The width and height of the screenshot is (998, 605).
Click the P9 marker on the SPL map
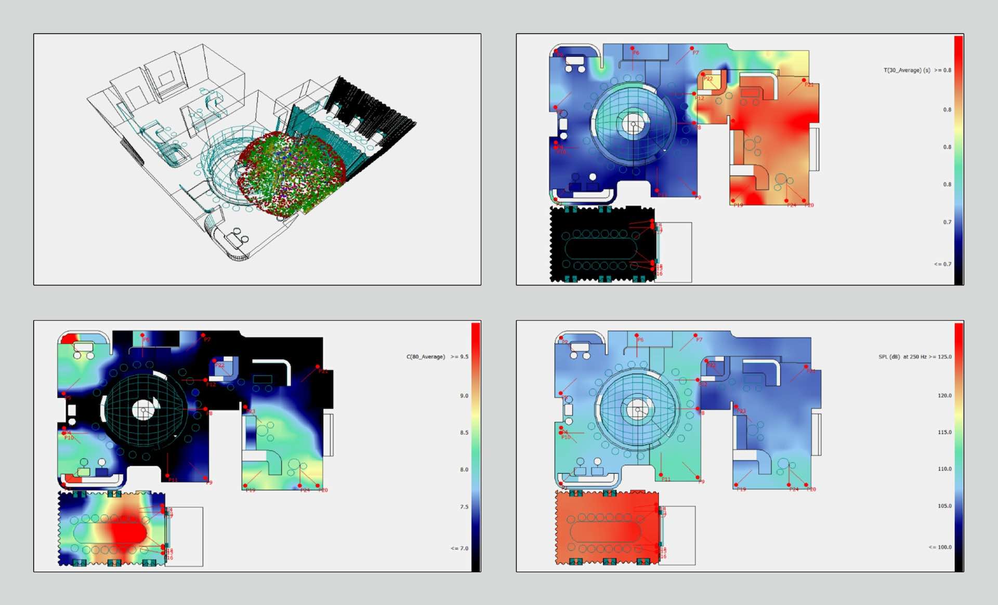coord(698,477)
